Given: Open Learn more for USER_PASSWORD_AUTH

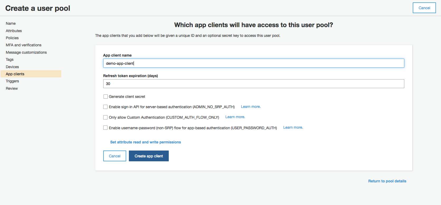Looking at the screenshot, I should pos(293,127).
